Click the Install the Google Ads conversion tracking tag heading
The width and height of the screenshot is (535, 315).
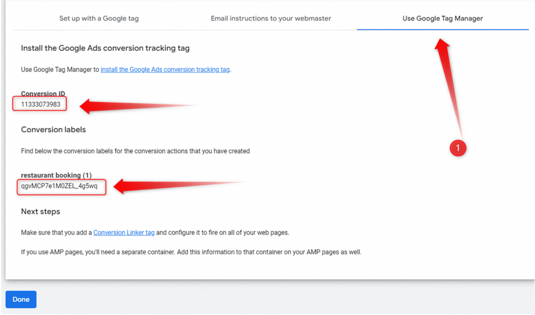click(x=105, y=48)
